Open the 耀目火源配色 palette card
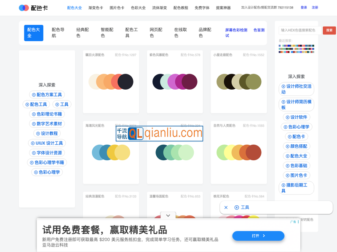The image size is (337, 252). 111,81
